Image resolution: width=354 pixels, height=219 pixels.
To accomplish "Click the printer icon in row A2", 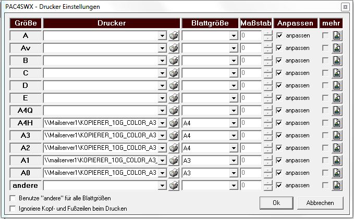I will 174,148.
